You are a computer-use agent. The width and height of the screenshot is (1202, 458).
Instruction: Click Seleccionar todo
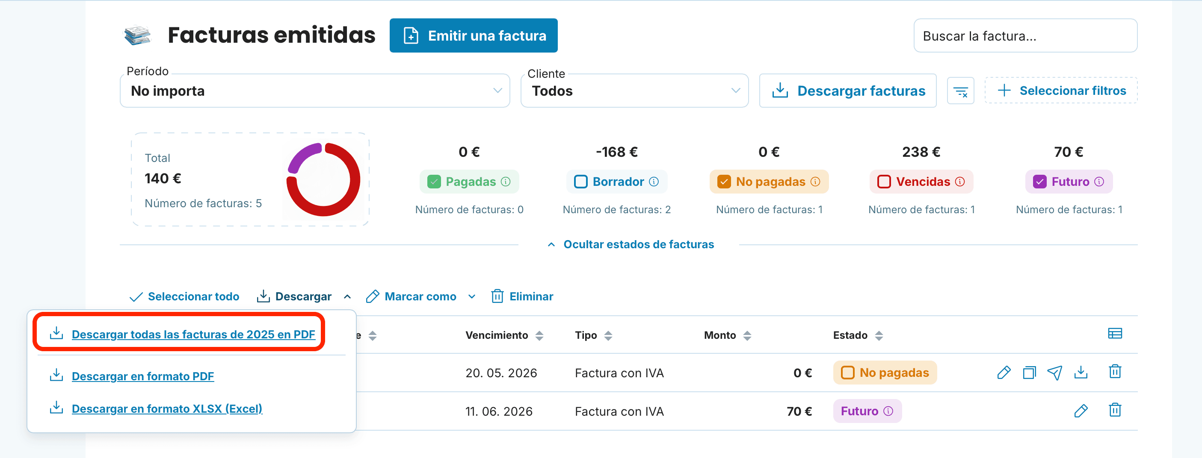pyautogui.click(x=184, y=297)
